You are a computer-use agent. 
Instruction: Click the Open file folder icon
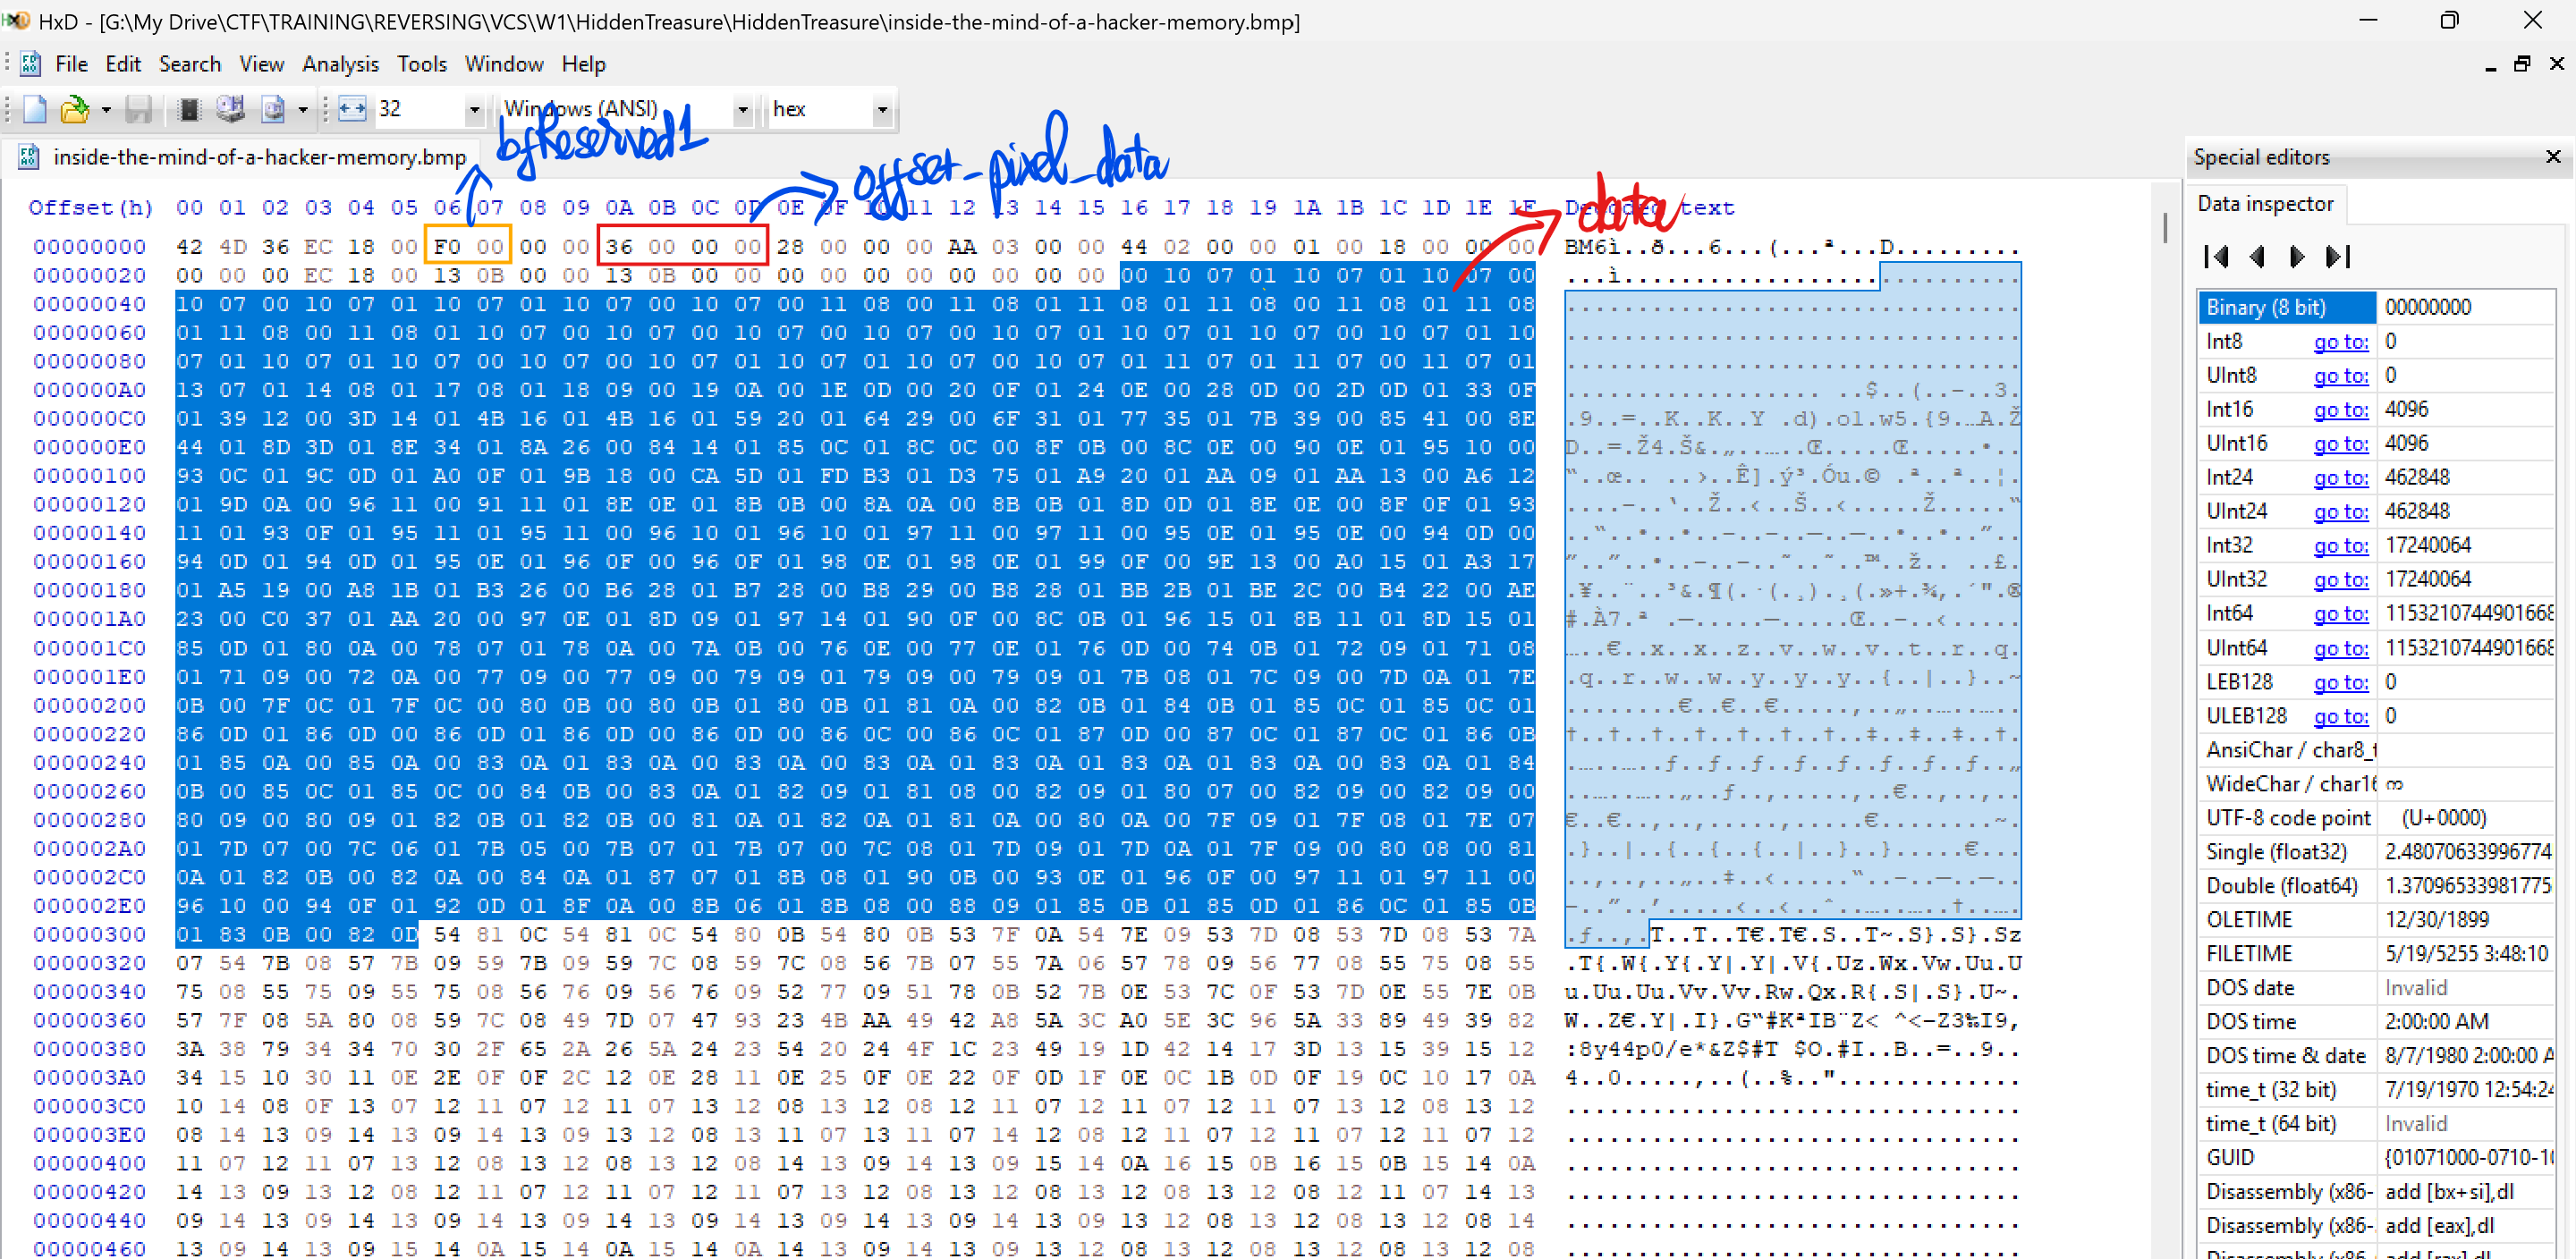click(x=75, y=109)
